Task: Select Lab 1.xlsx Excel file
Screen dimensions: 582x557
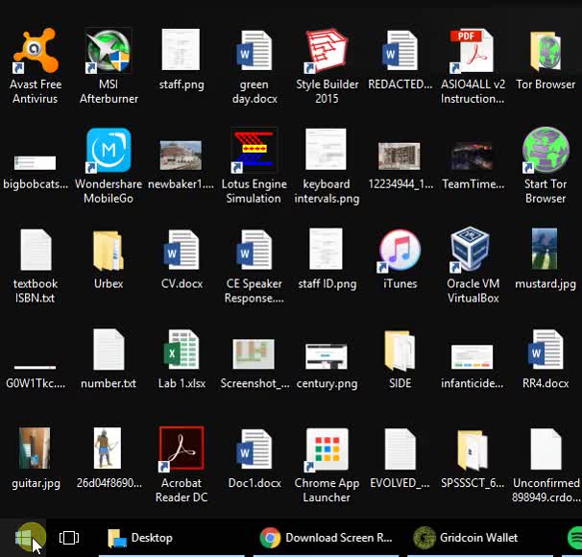Action: point(182,350)
